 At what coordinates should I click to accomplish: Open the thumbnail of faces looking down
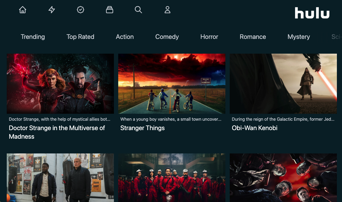tap(283, 178)
